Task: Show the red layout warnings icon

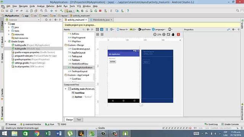Action: (178, 35)
